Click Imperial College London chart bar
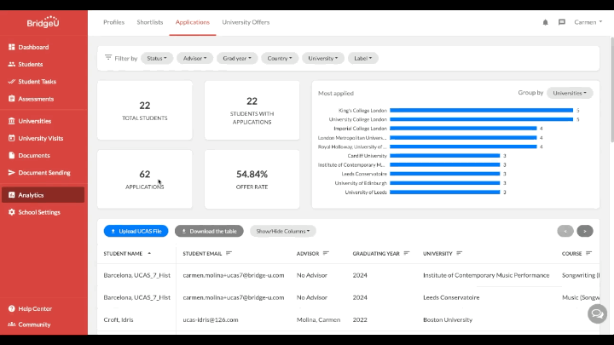The image size is (614, 345). [x=463, y=129]
